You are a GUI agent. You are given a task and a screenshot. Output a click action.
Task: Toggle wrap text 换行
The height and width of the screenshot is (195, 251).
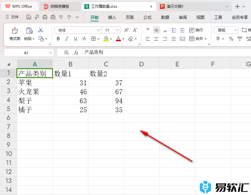196,30
